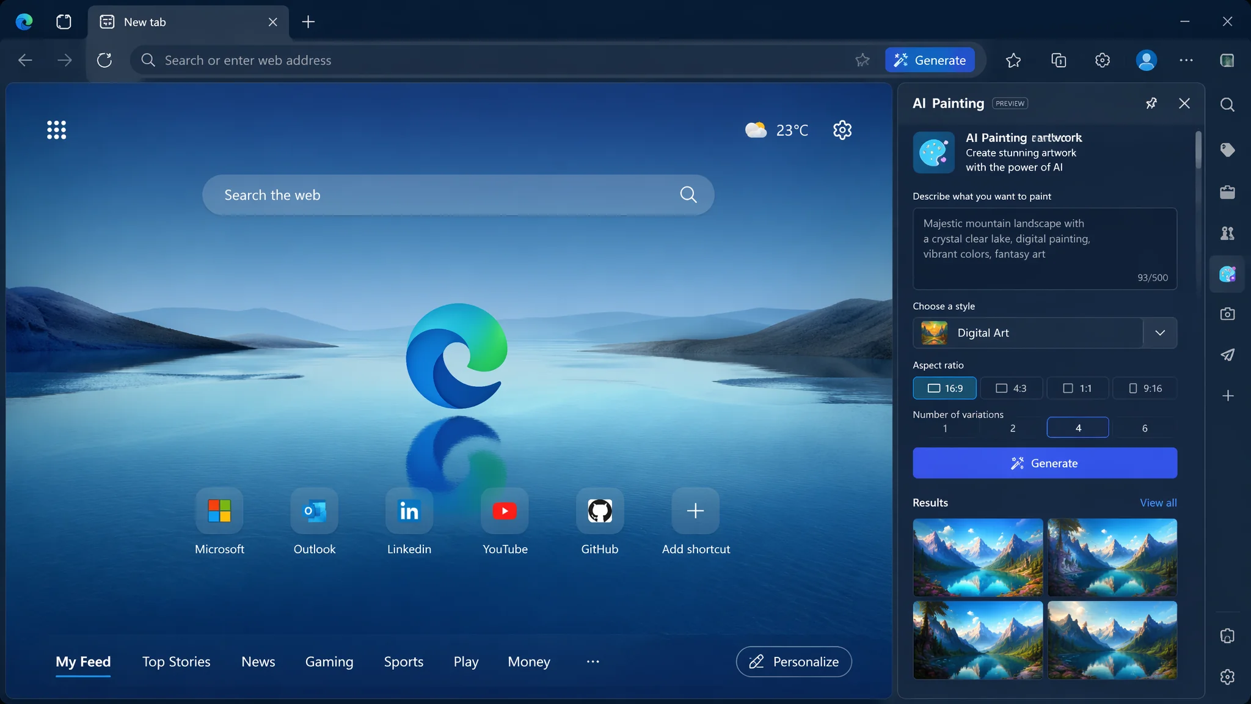Click the Personalize button
1251x704 pixels.
point(793,661)
